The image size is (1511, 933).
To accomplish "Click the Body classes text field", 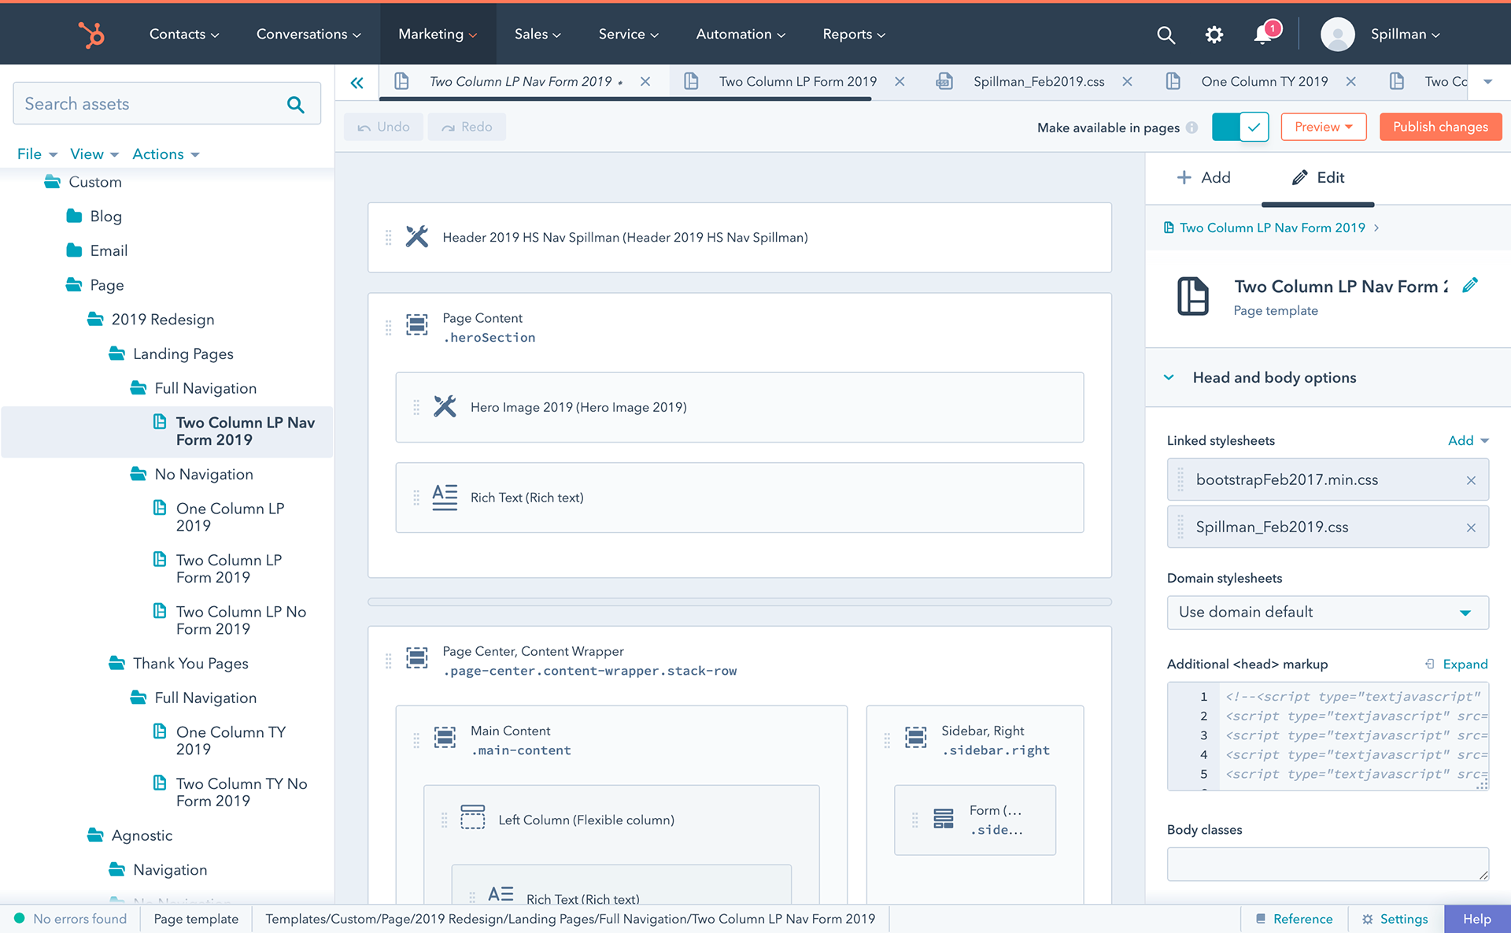I will (1328, 864).
